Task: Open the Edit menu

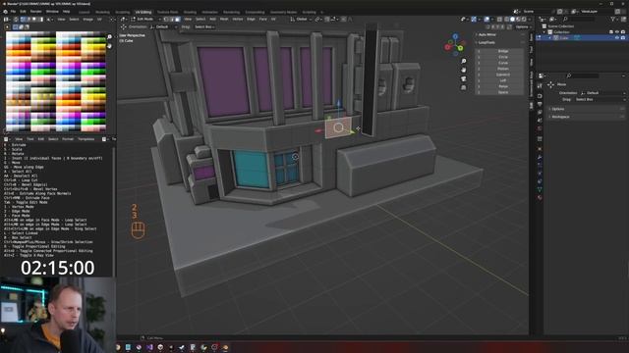Action: click(23, 12)
